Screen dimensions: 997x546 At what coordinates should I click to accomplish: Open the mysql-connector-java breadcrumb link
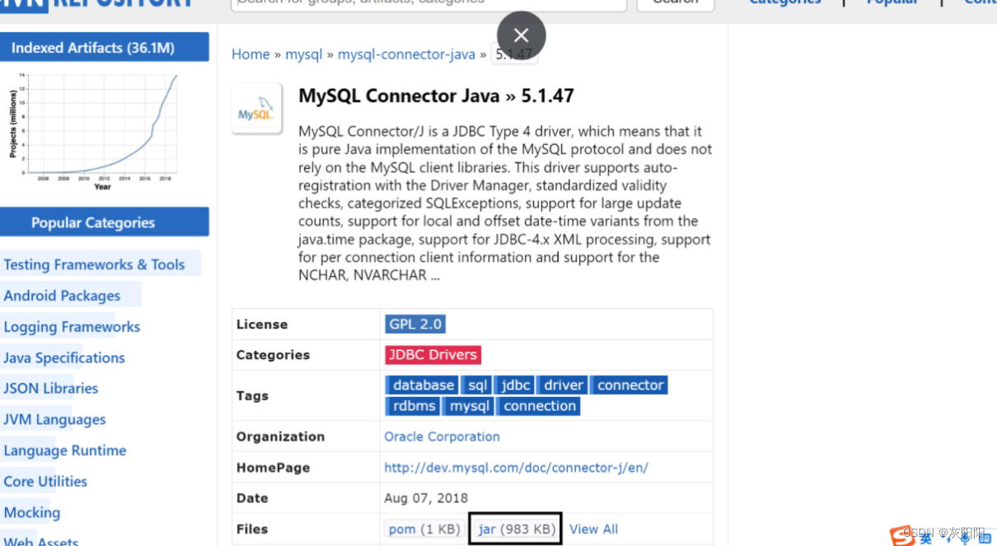tap(406, 54)
